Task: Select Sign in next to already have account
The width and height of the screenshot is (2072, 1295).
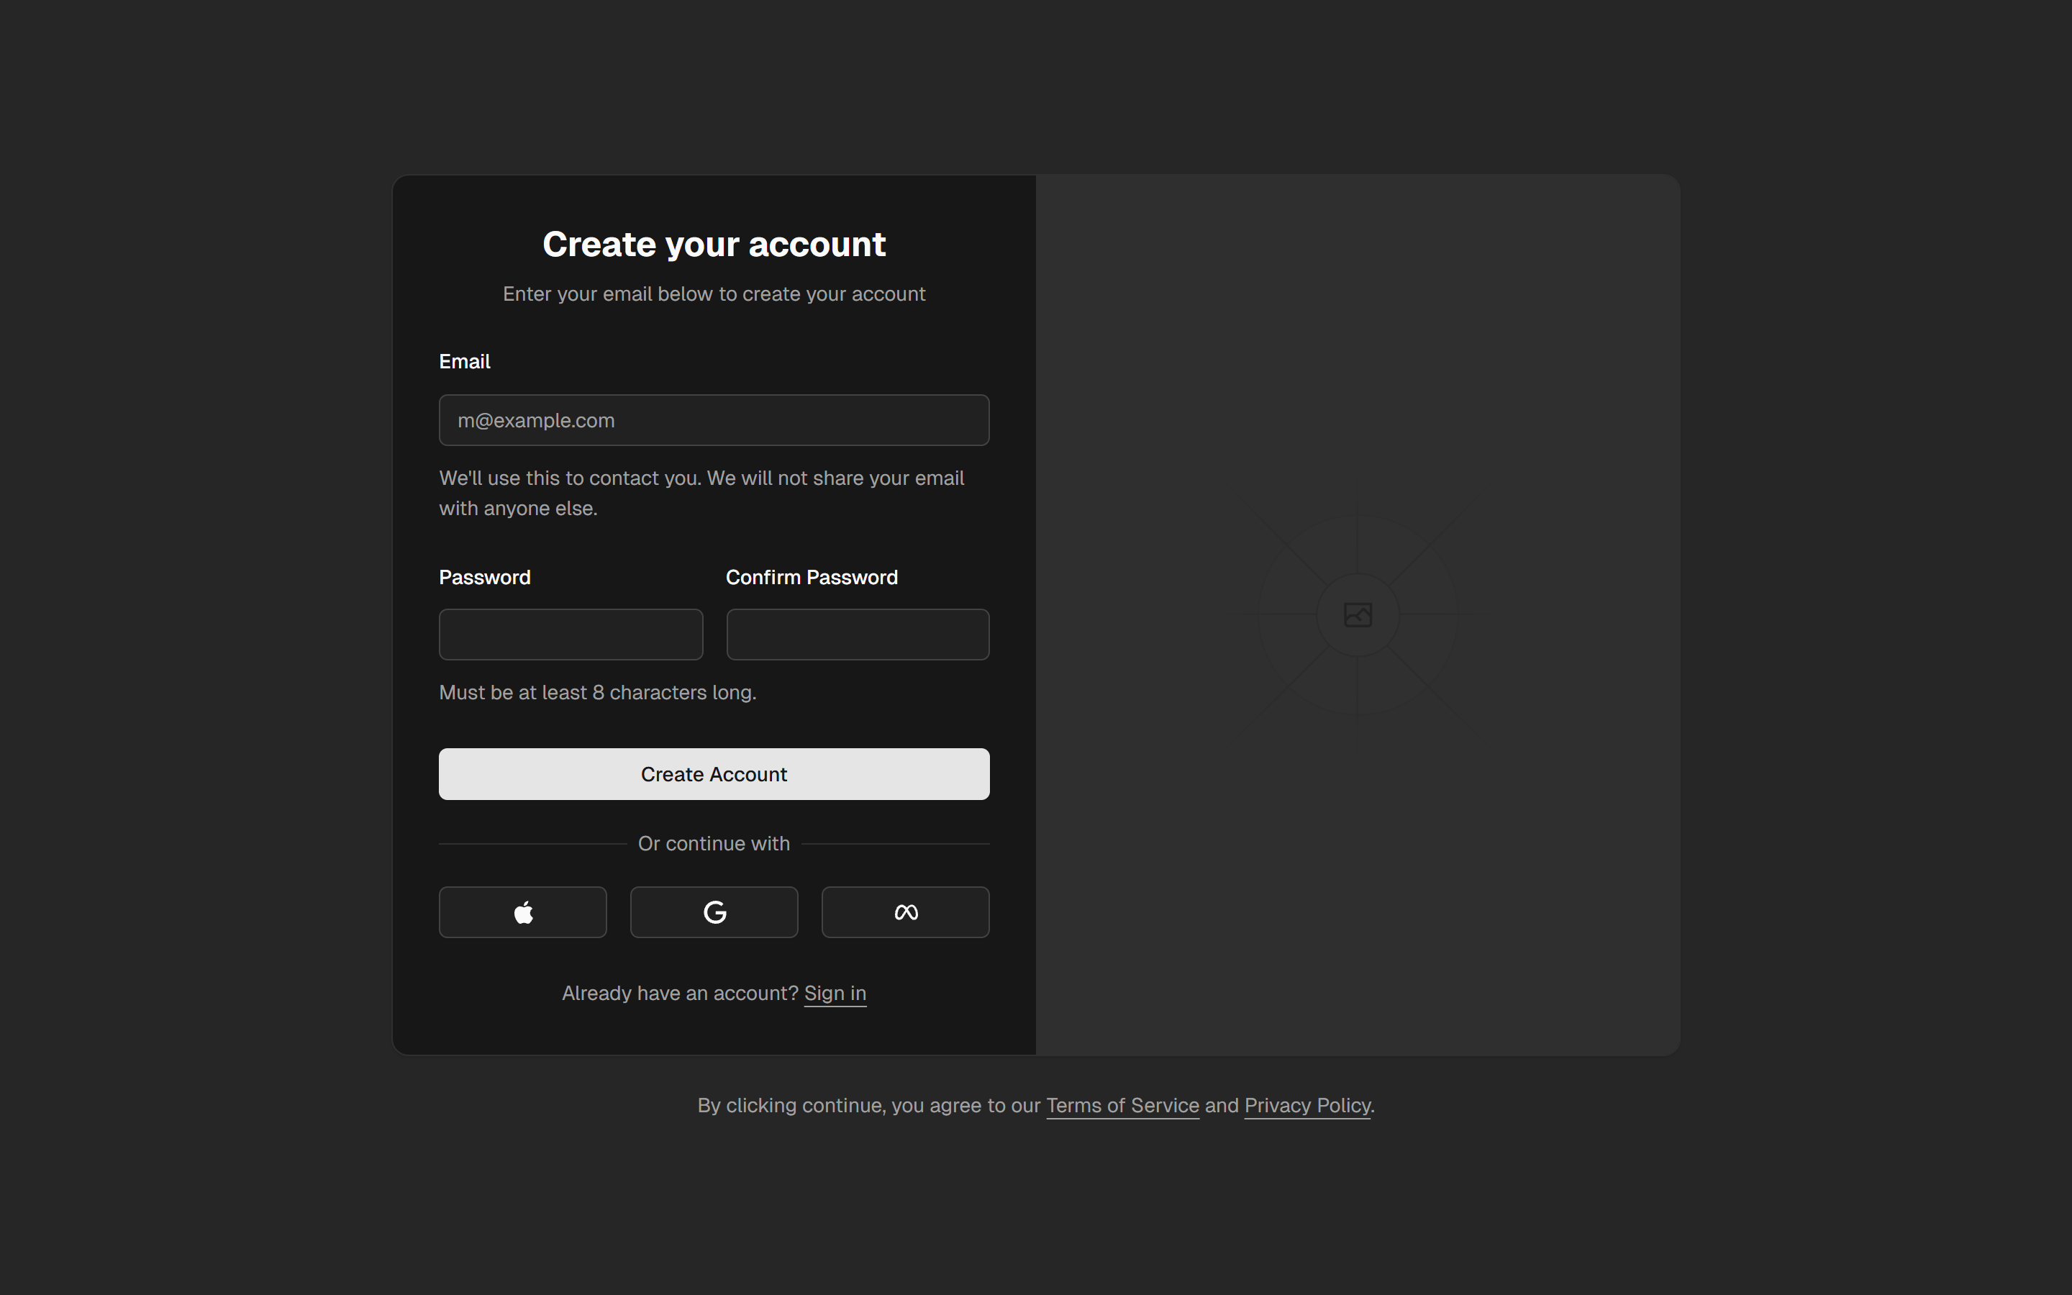Action: click(x=835, y=993)
